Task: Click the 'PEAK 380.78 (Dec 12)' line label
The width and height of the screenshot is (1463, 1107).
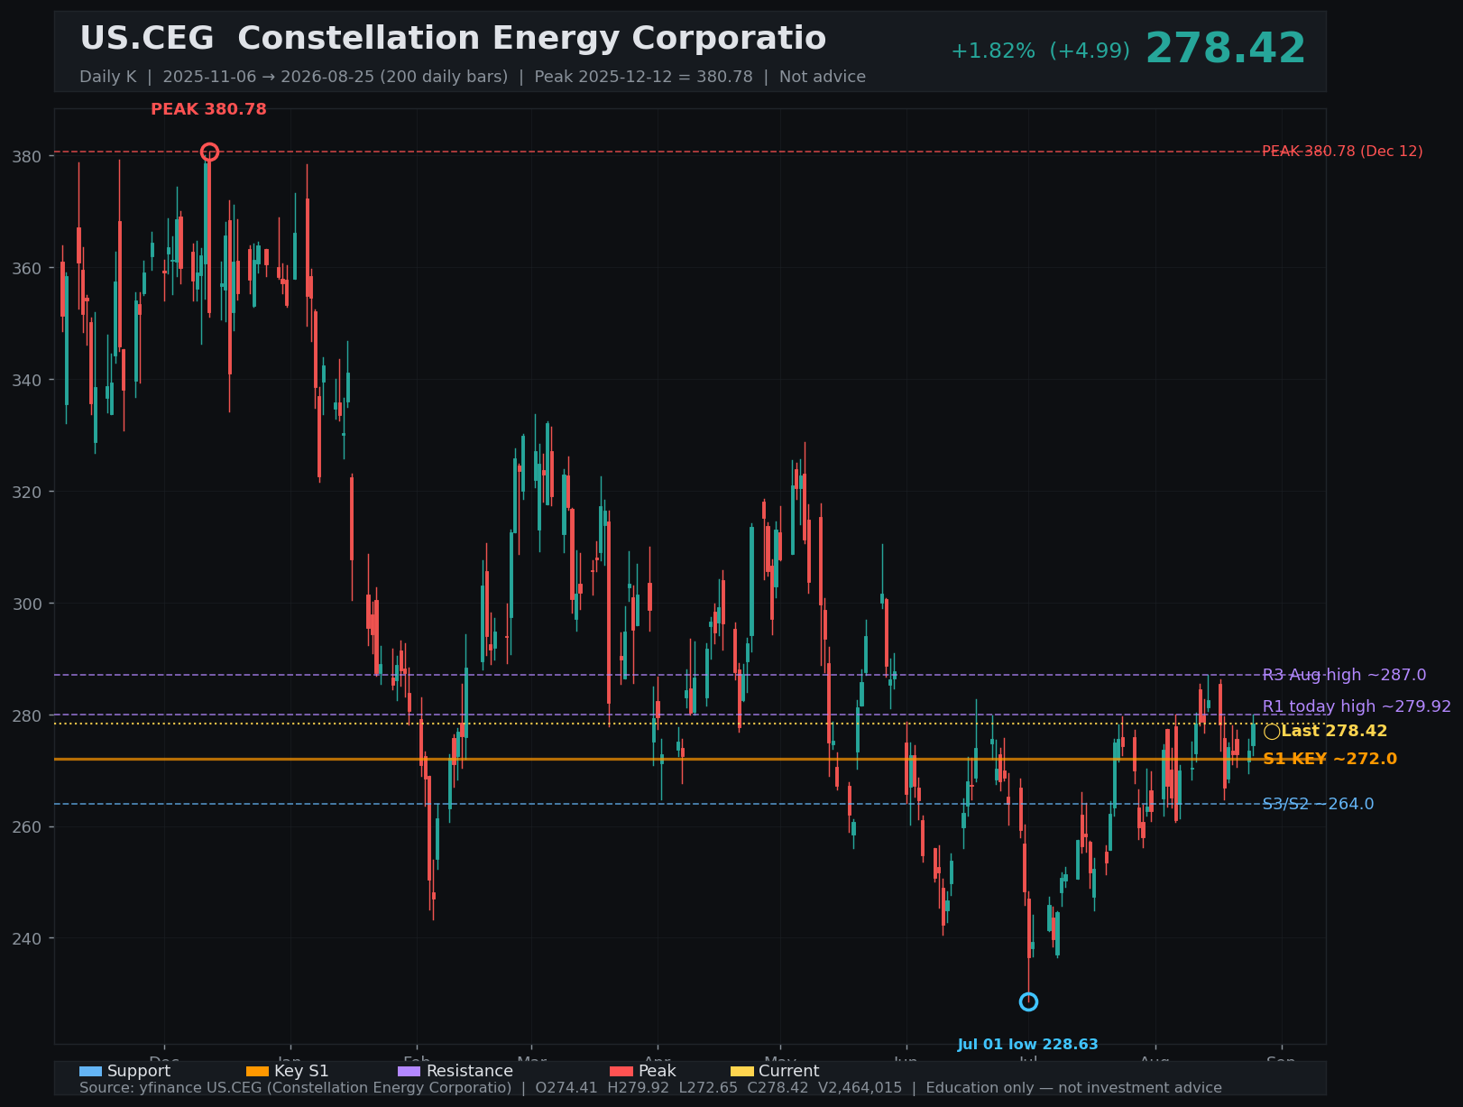Action: pos(1342,152)
